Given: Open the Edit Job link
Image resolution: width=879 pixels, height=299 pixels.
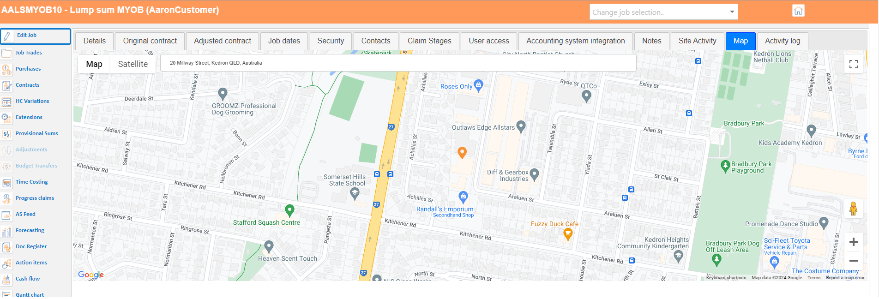Looking at the screenshot, I should click(x=27, y=35).
